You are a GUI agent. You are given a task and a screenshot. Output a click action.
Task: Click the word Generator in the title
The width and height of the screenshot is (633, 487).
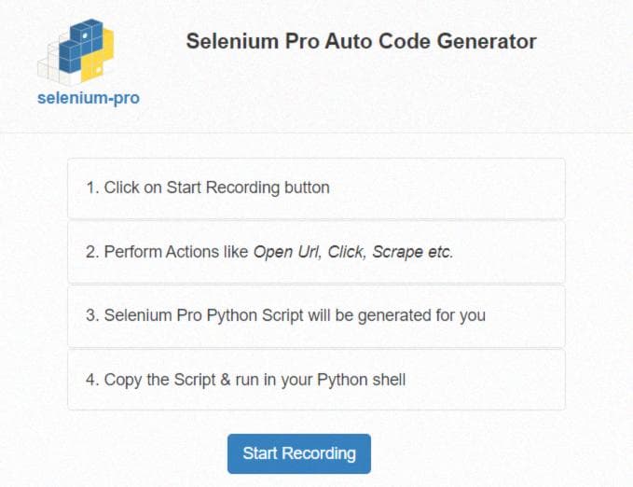pyautogui.click(x=487, y=41)
